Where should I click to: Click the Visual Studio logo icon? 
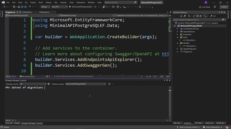3,3
